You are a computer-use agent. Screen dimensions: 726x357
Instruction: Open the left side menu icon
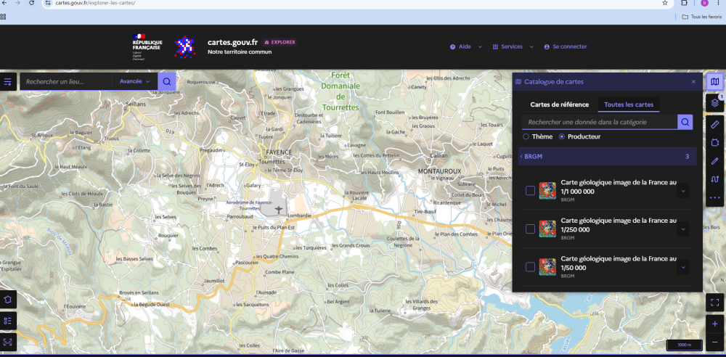8,82
